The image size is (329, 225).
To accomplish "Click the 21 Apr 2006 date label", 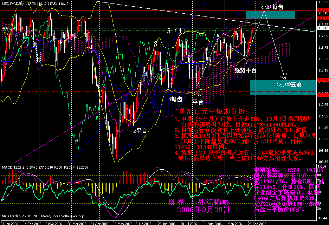I will point(99,223).
